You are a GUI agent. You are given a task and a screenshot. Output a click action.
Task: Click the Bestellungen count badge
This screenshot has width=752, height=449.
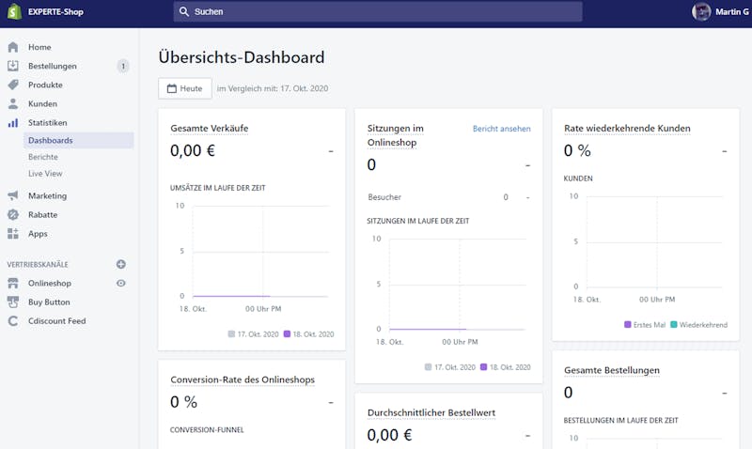coord(123,66)
